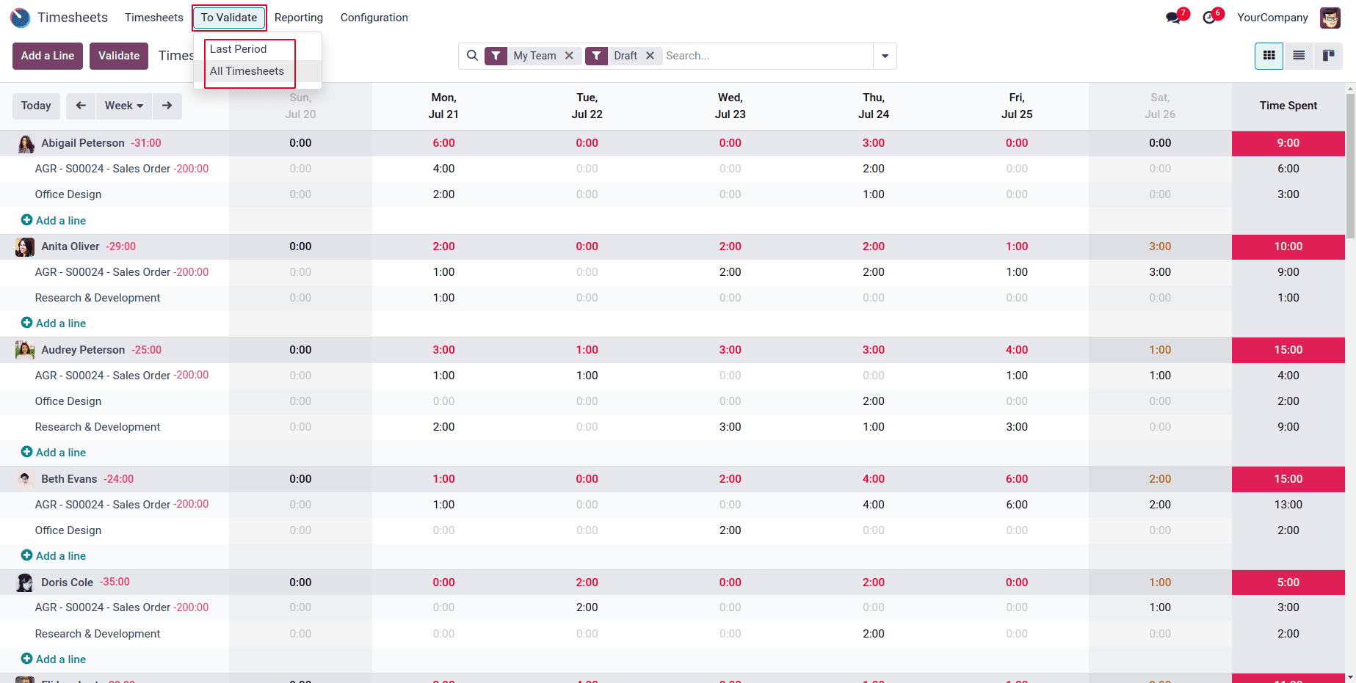Open the user avatar menu

coord(1330,18)
